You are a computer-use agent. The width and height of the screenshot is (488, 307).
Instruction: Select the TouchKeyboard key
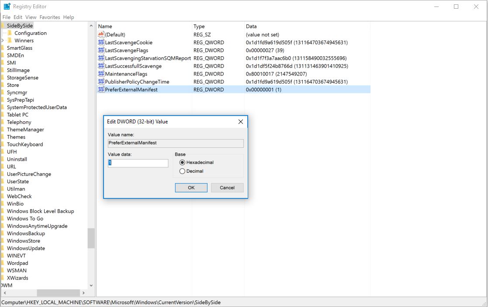(x=25, y=144)
